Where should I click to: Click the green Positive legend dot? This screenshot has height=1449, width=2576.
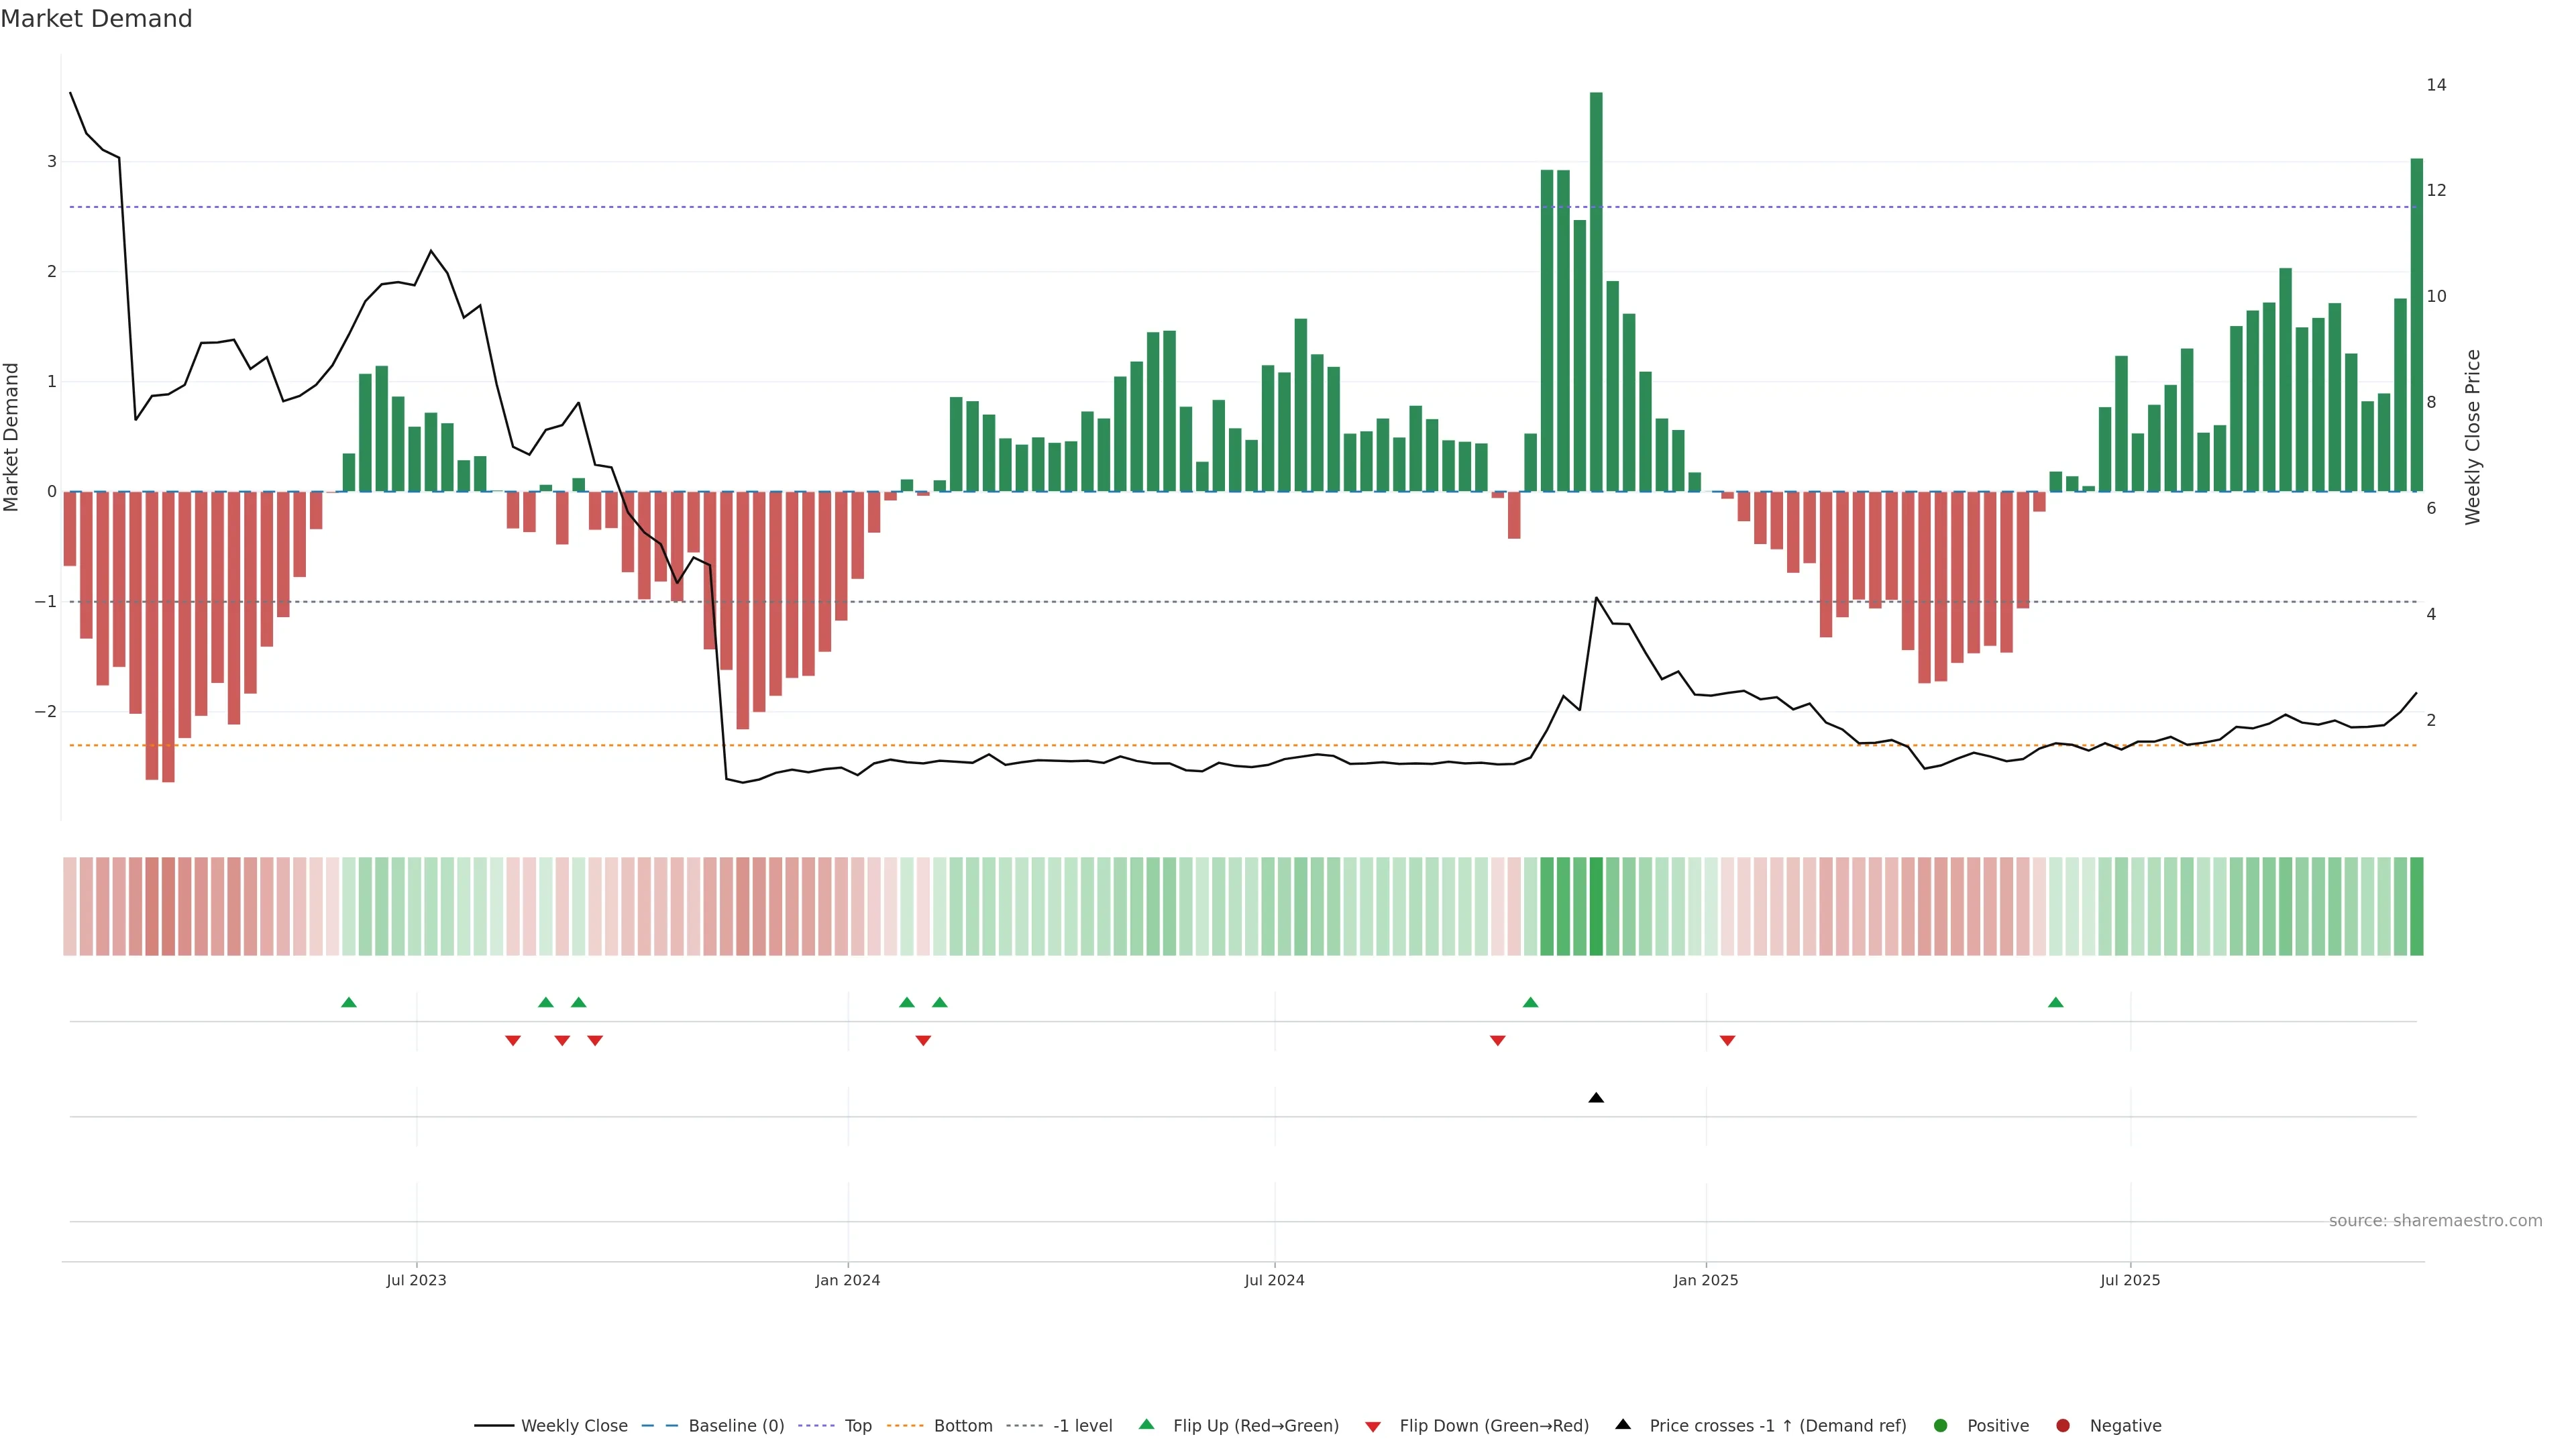[1941, 1426]
